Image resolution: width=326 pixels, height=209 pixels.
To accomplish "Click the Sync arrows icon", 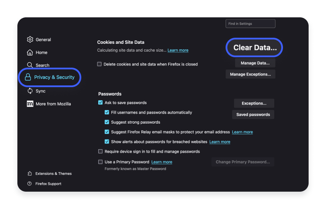I will [30, 91].
